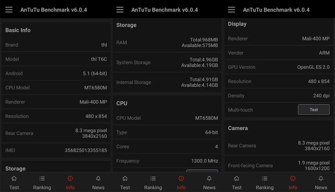
Task: Open hamburger menu in left Basic Info screen
Action: (x=9, y=10)
